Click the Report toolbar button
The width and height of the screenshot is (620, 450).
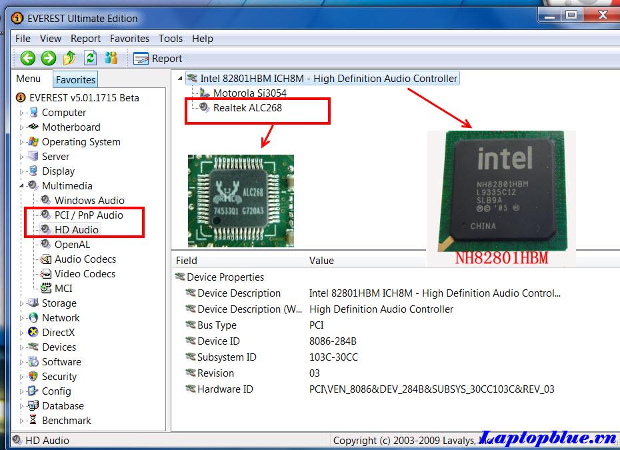[x=157, y=59]
